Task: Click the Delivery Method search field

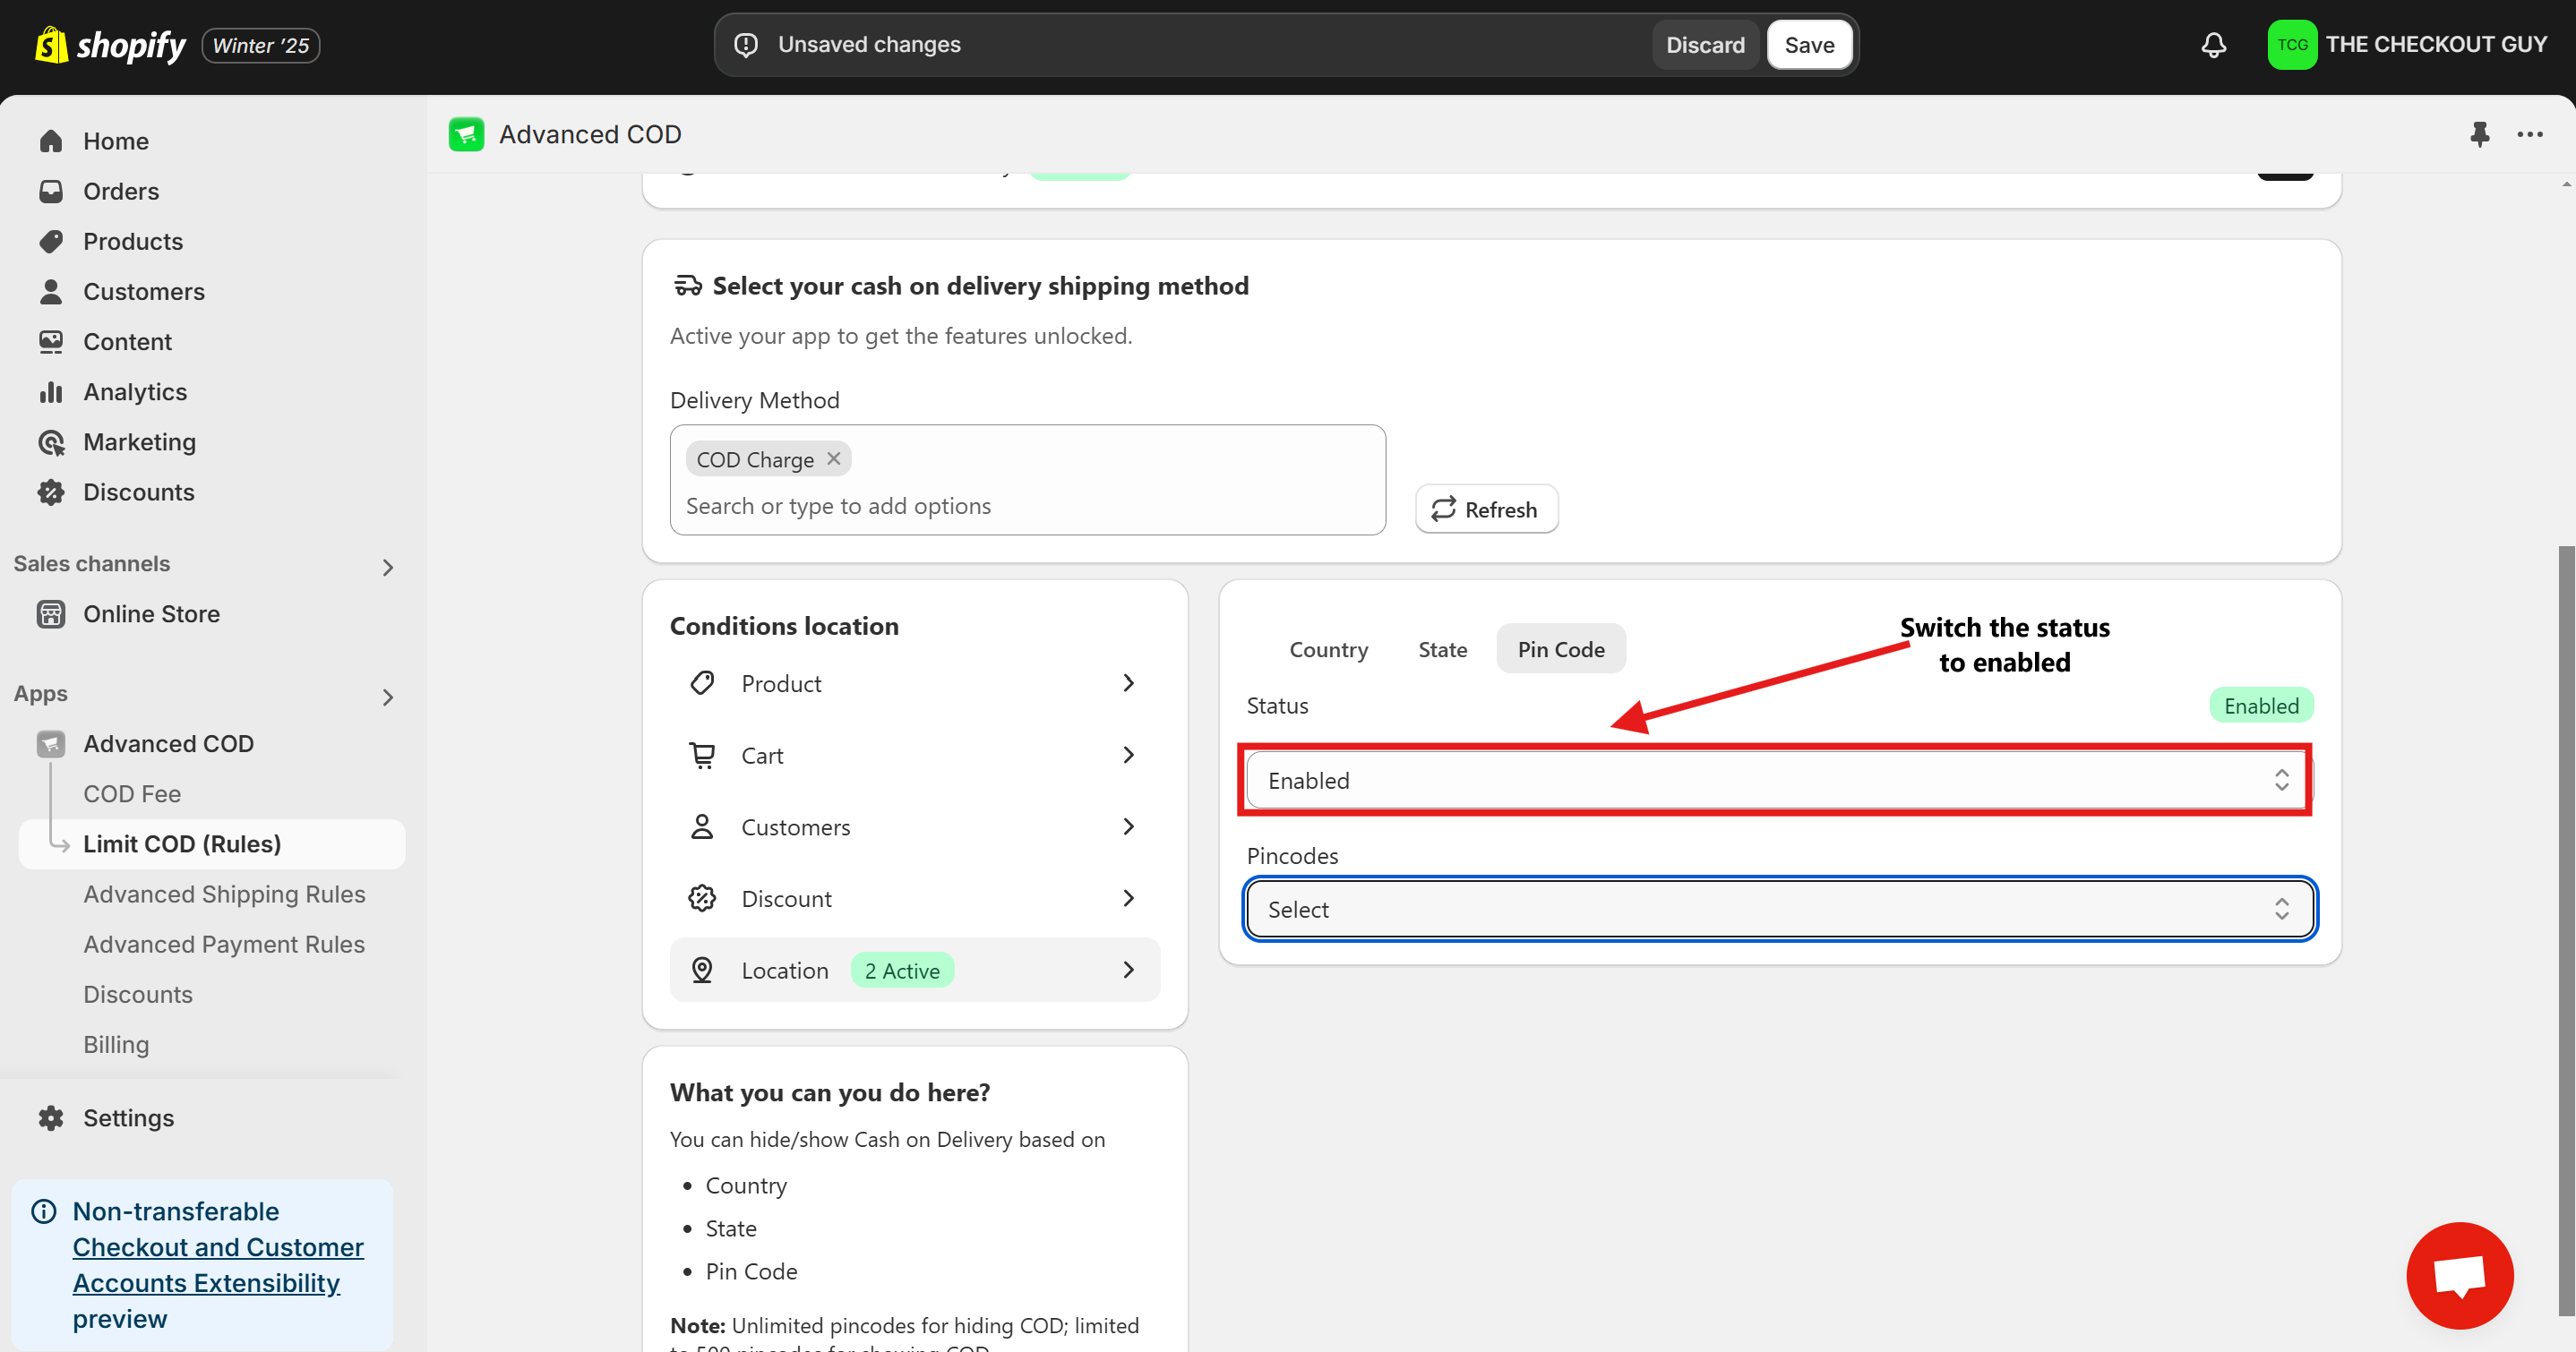Action: click(x=1028, y=506)
